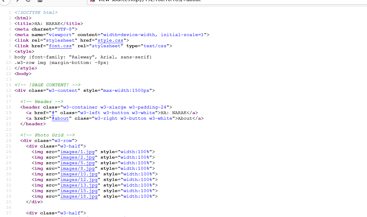Click the opening <html> tag on line 2
The width and height of the screenshot is (367, 217).
click(23, 18)
